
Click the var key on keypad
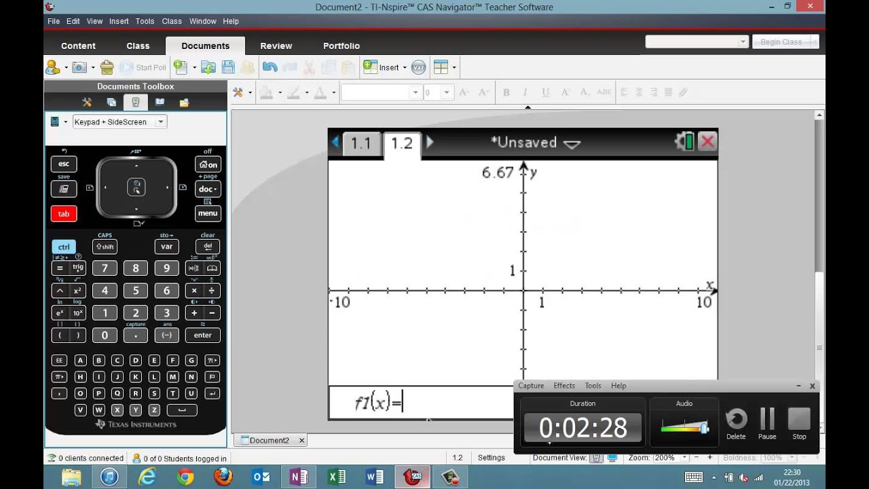tap(166, 247)
